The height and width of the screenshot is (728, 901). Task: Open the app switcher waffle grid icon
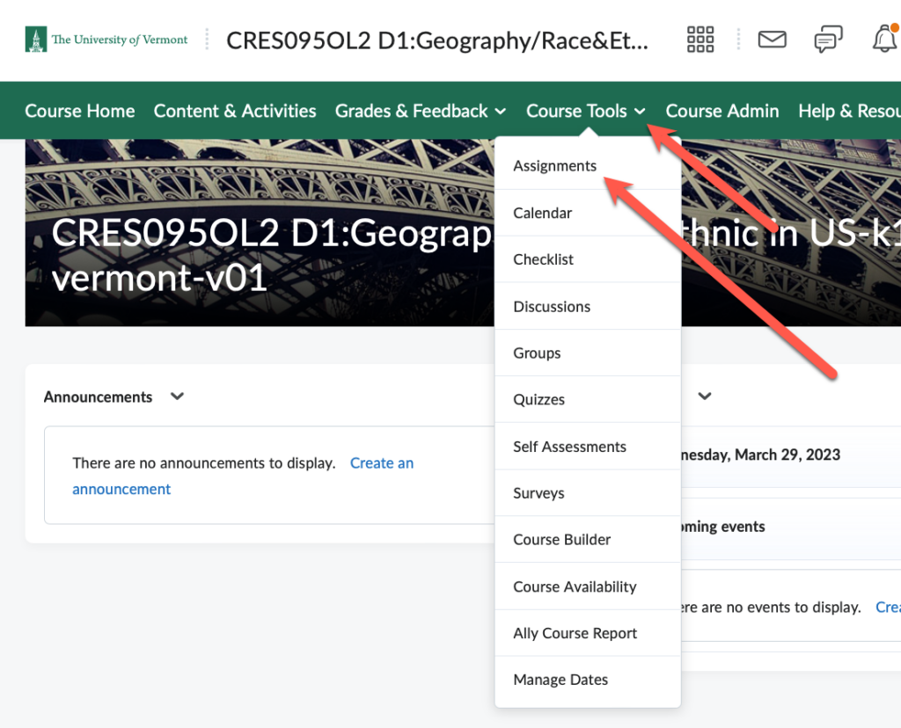click(700, 40)
